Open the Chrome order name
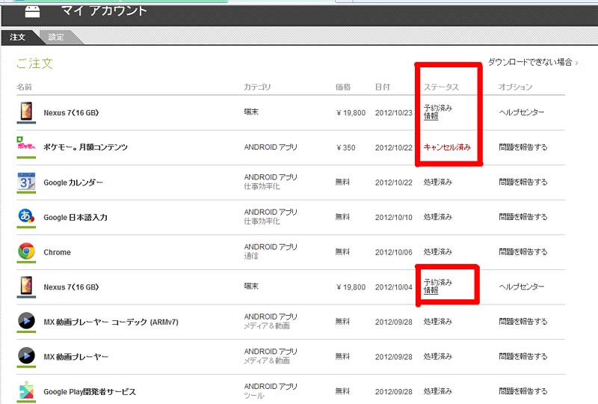 click(58, 252)
